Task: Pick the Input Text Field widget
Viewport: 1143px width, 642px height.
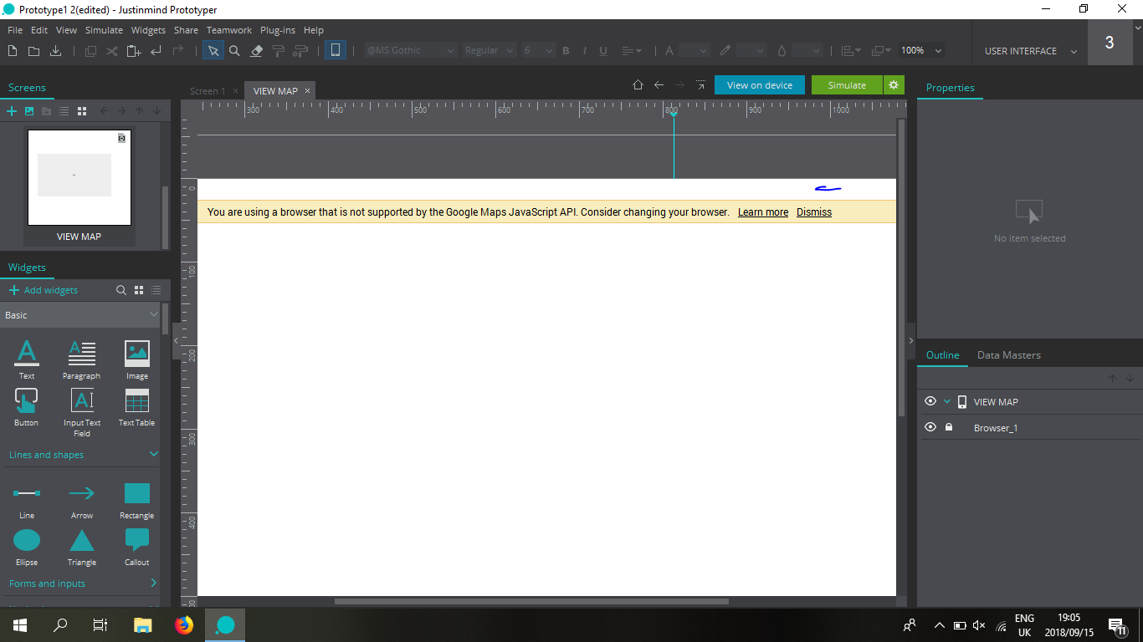Action: coord(81,412)
